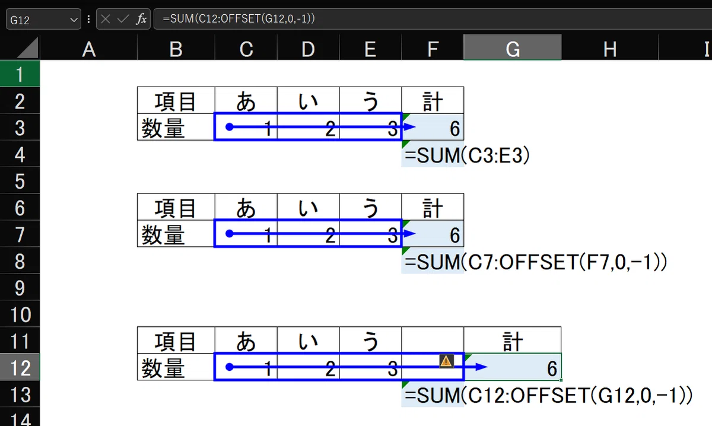Click cell E2 containing う

(370, 100)
